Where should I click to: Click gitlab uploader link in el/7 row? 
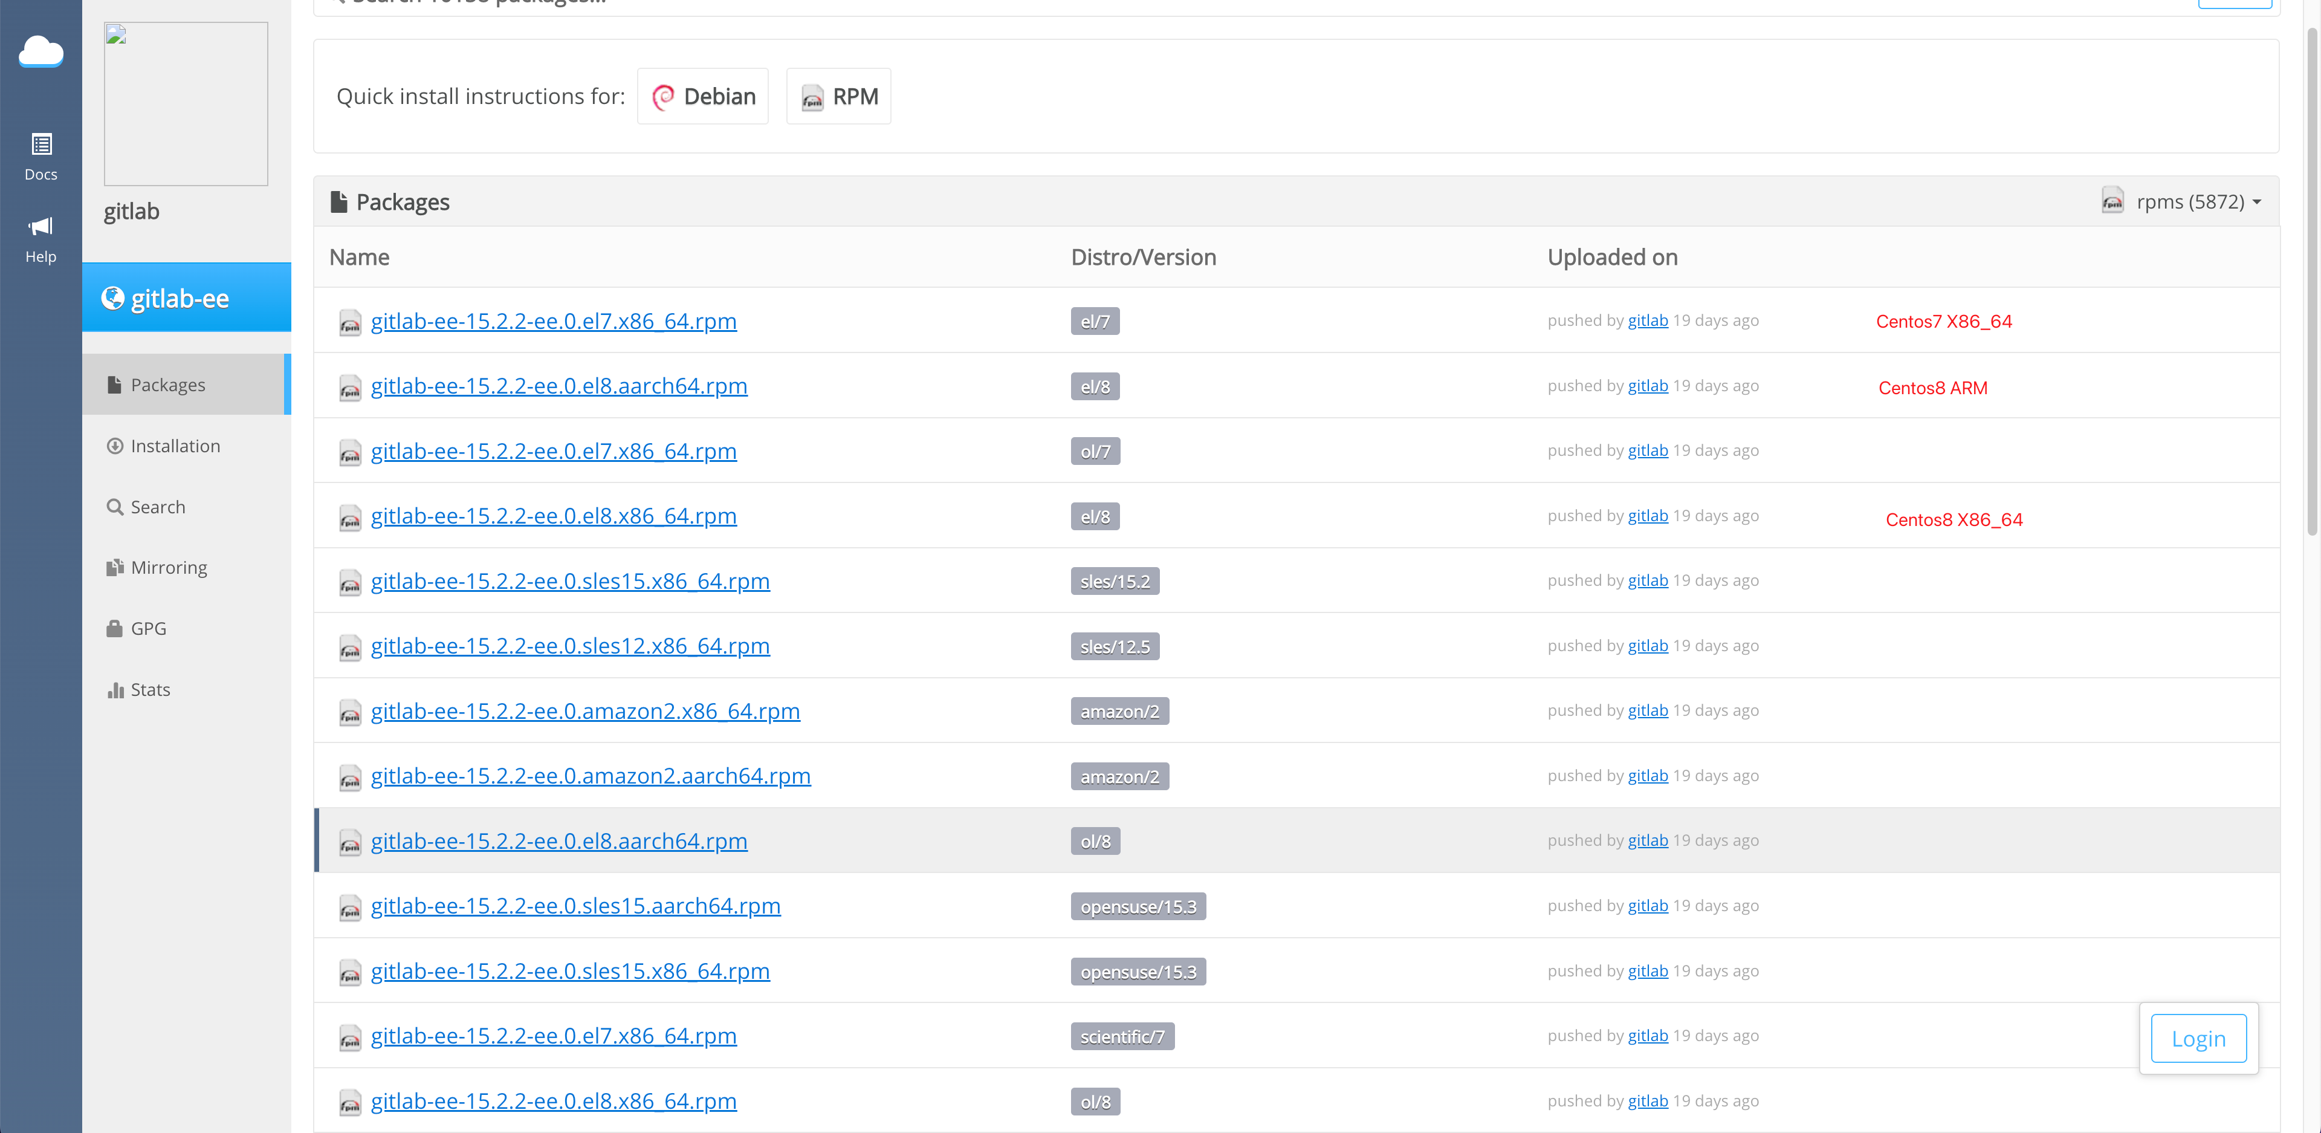click(x=1647, y=320)
